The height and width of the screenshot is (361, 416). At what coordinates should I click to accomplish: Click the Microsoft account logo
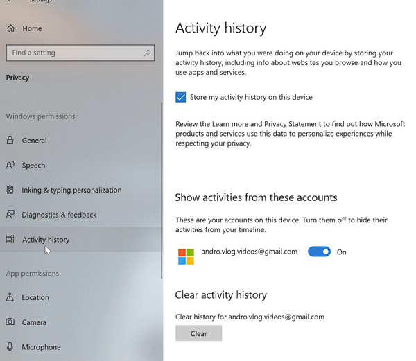(187, 256)
